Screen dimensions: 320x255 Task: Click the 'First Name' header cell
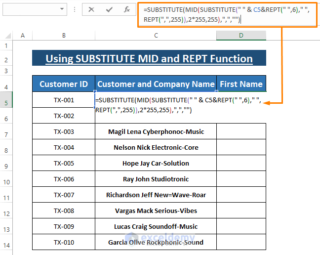tap(241, 84)
